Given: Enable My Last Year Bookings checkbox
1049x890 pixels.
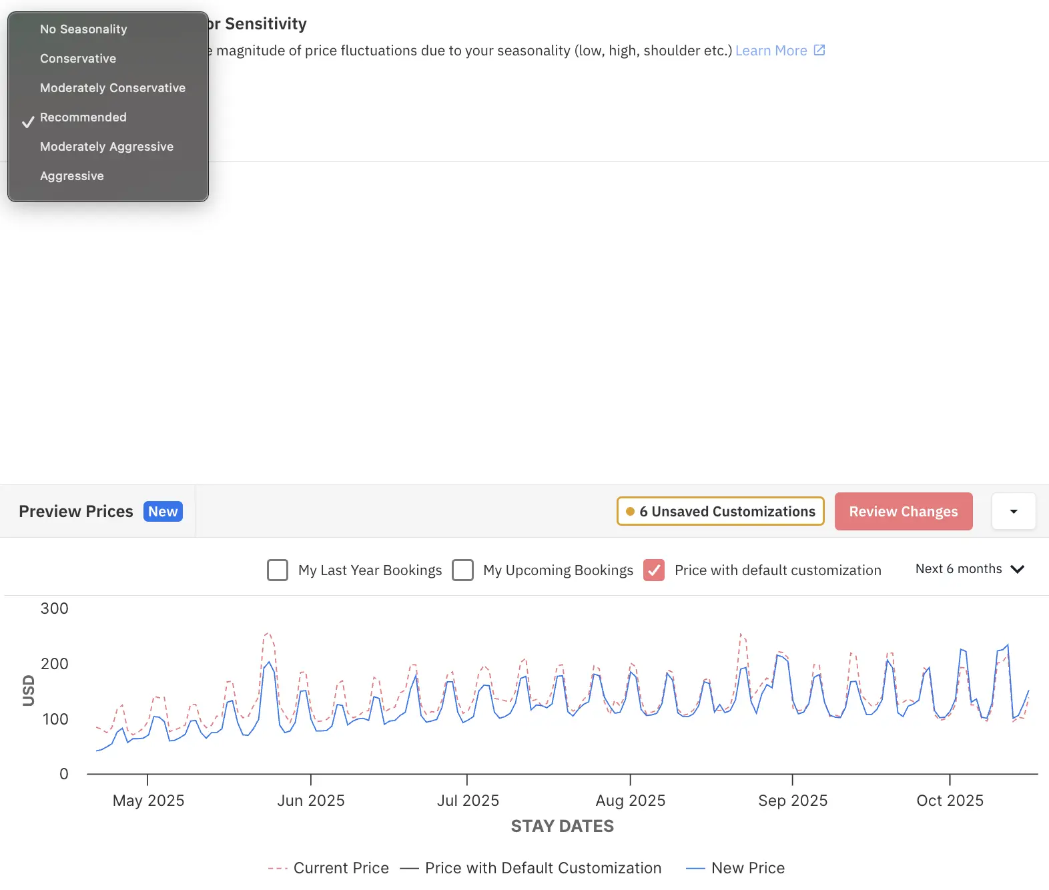Looking at the screenshot, I should (x=278, y=570).
